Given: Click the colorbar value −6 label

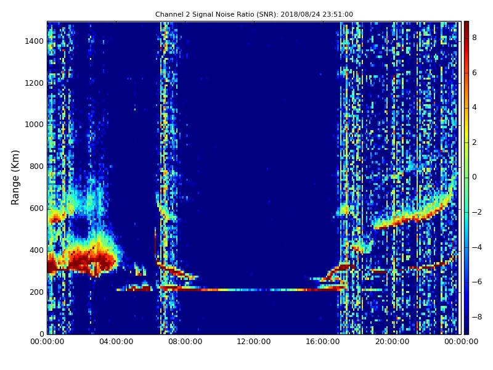Looking at the screenshot, I should tap(477, 282).
